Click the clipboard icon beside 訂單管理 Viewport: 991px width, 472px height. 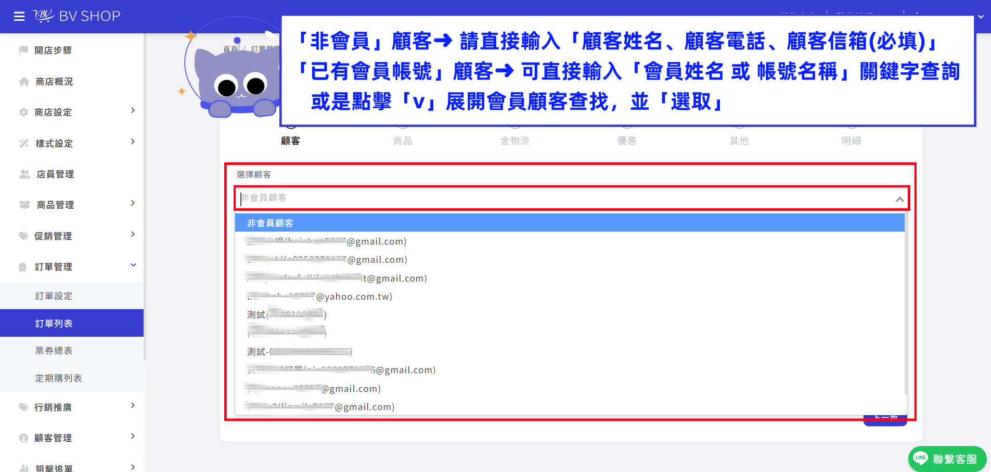(x=22, y=266)
